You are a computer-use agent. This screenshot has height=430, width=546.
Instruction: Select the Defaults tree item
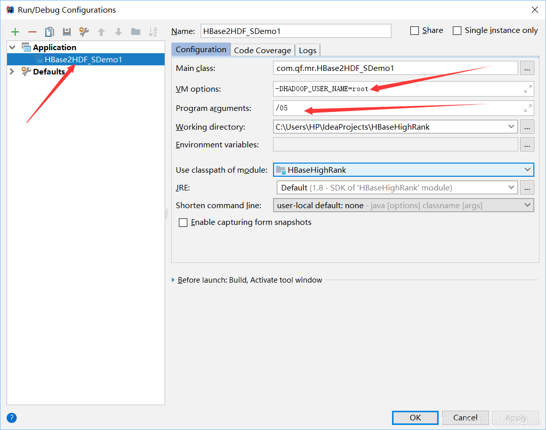pos(49,72)
